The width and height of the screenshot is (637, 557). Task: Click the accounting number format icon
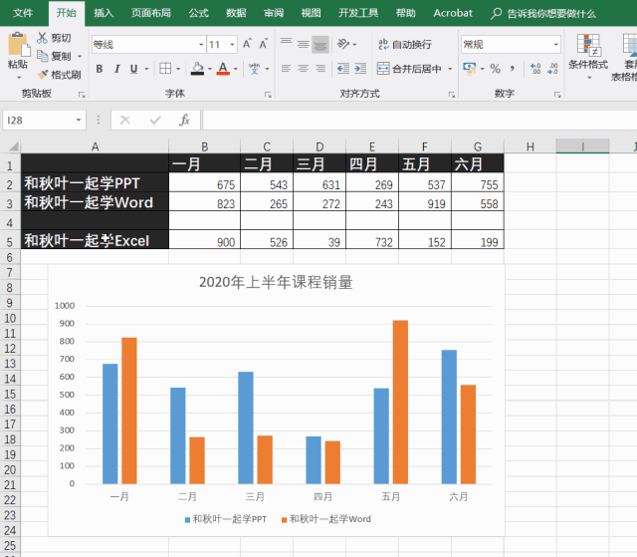pos(470,69)
